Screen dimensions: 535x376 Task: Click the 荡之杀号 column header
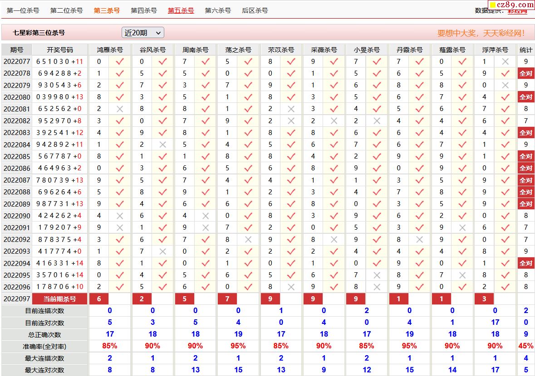click(238, 50)
